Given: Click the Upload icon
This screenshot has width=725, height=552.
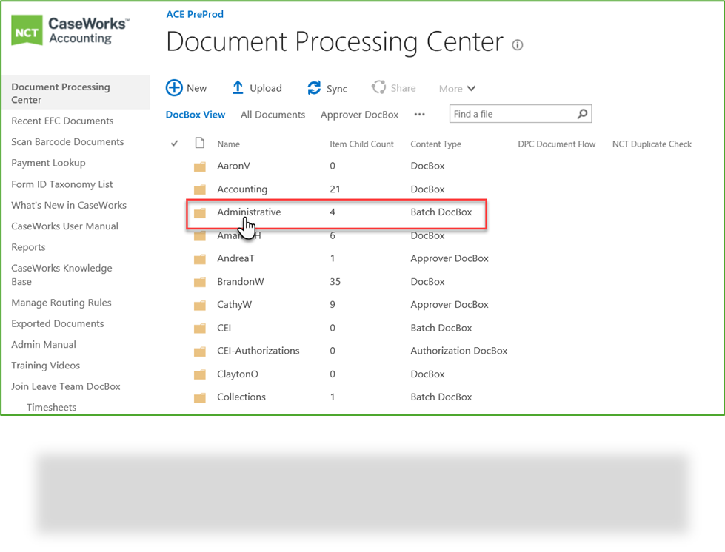Looking at the screenshot, I should 237,87.
